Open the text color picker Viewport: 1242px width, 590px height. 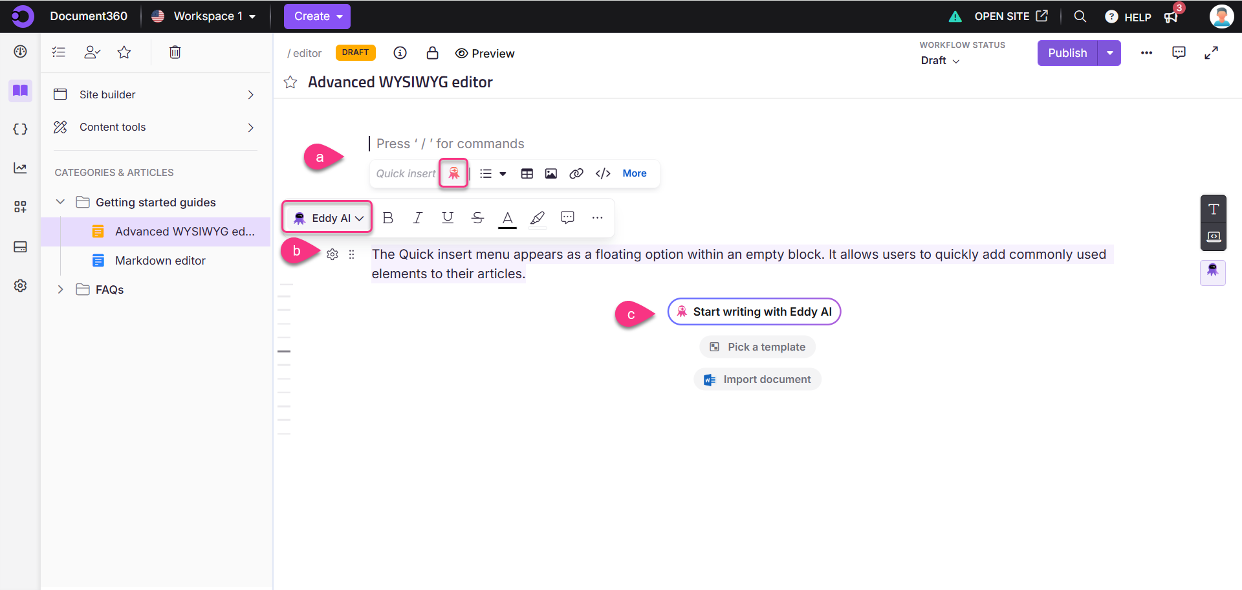pyautogui.click(x=508, y=219)
